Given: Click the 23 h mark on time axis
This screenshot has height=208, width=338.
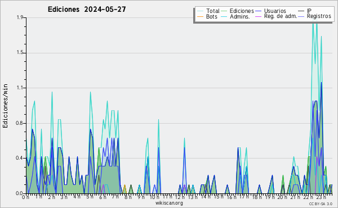Looking at the screenshot, I should point(321,197).
